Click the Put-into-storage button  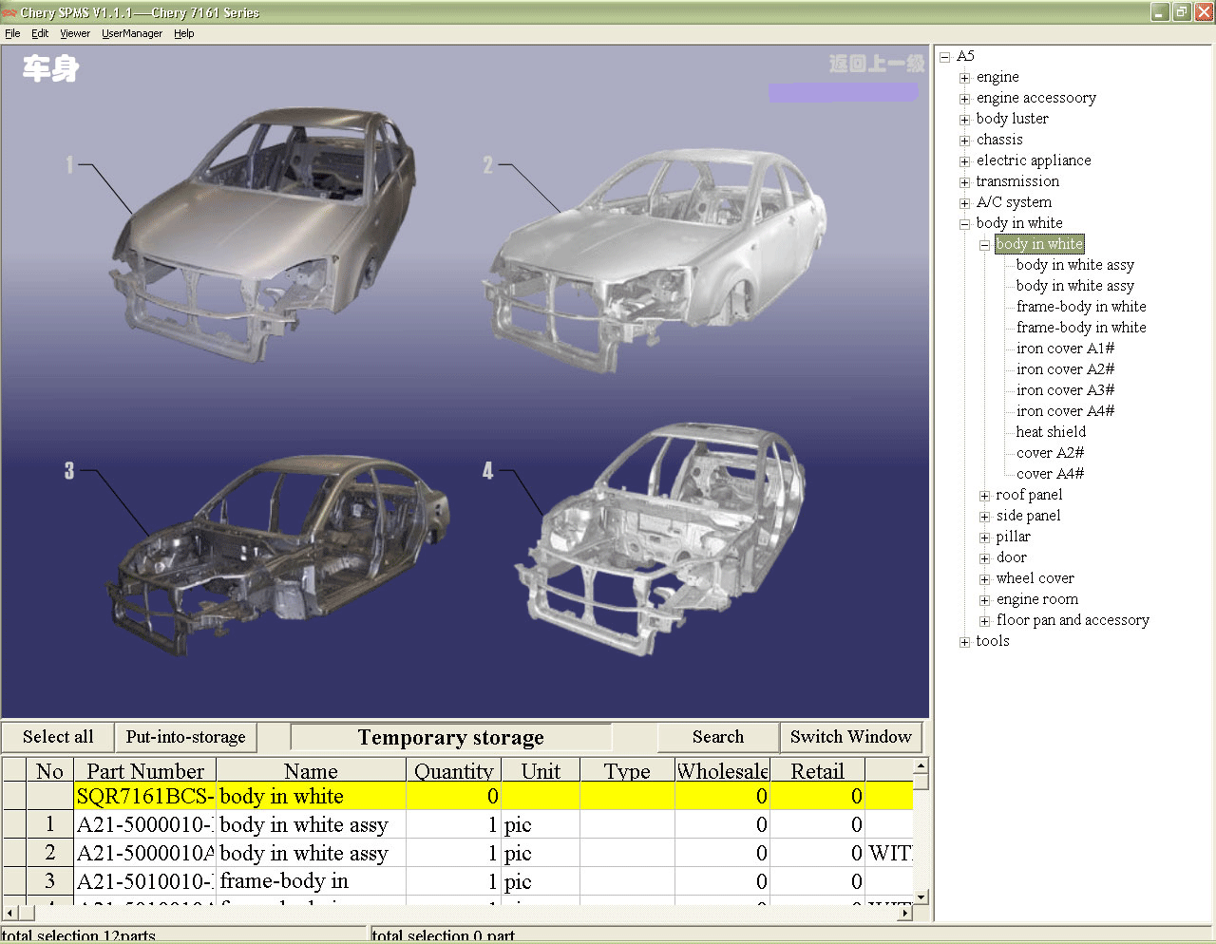(x=186, y=737)
